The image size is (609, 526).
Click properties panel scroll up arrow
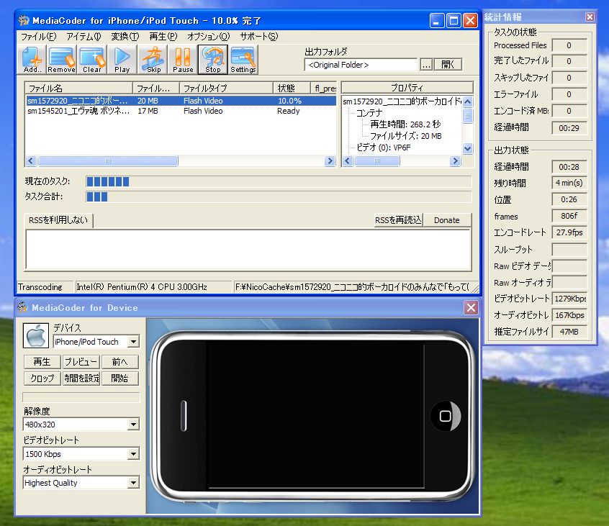point(468,101)
